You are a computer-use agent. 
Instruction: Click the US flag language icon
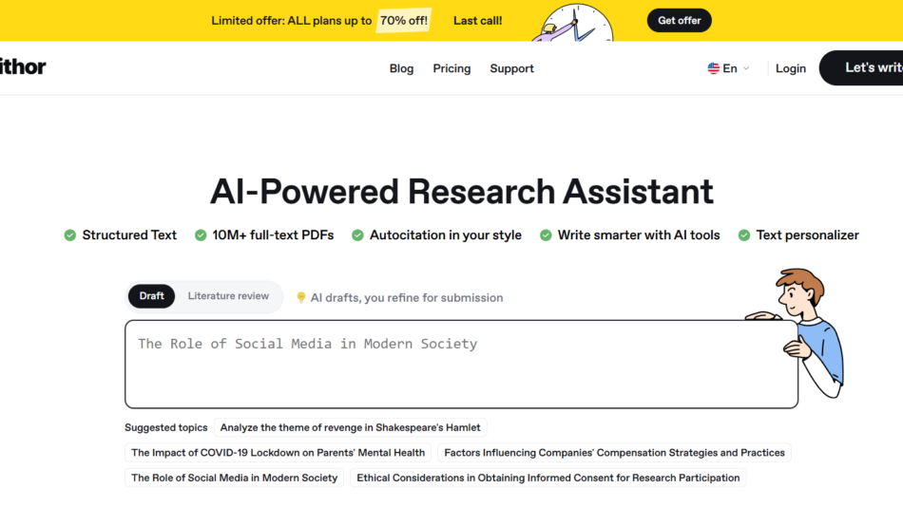(x=713, y=68)
